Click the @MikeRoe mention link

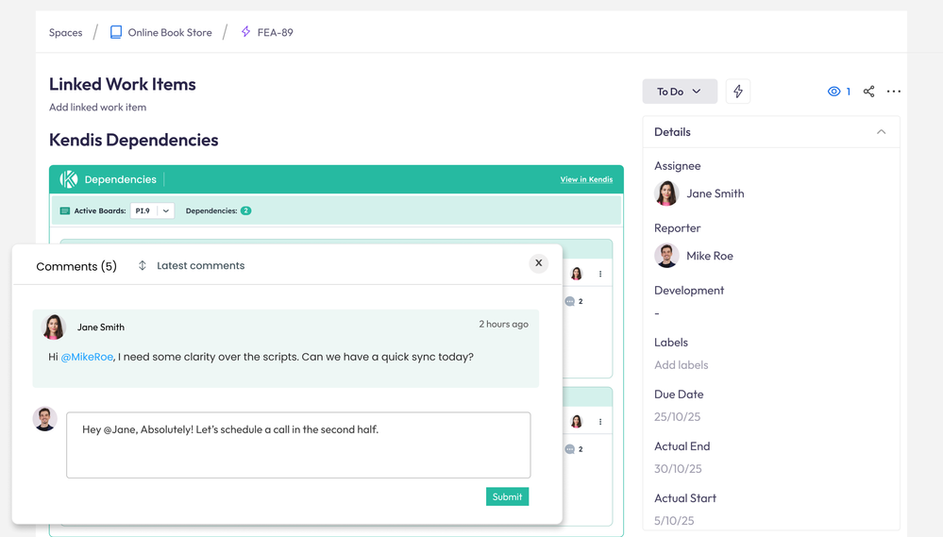coord(87,357)
